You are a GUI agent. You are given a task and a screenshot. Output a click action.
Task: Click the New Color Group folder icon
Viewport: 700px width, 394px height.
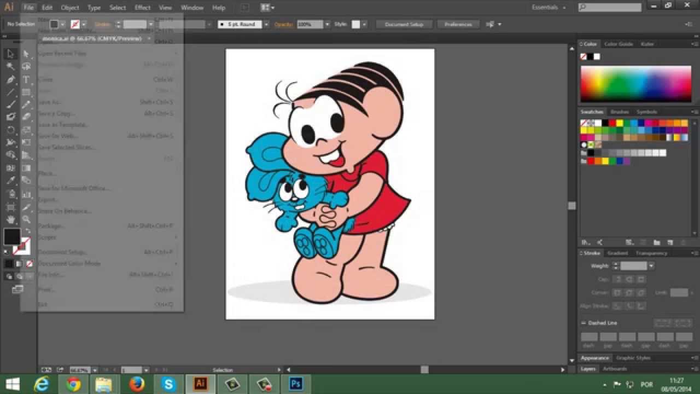click(x=656, y=242)
